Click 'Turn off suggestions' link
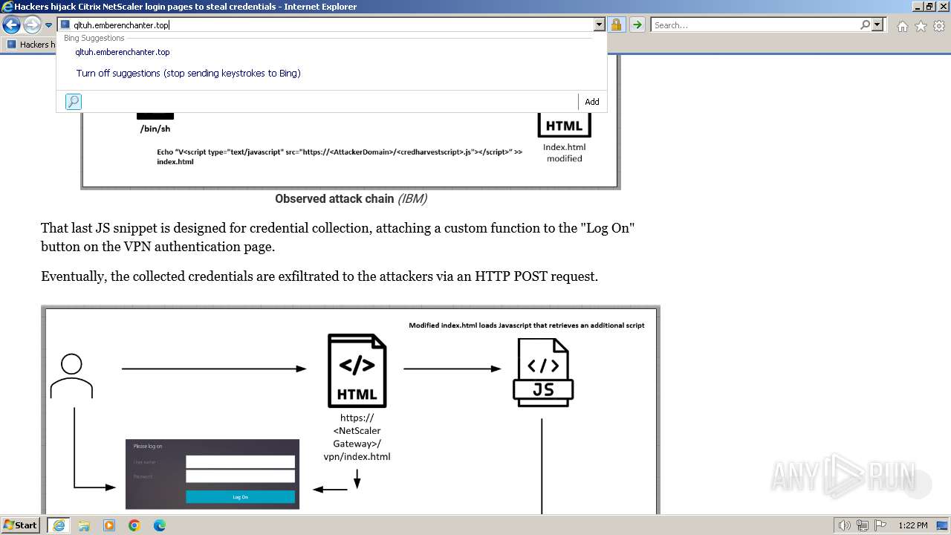The height and width of the screenshot is (535, 951). point(188,73)
